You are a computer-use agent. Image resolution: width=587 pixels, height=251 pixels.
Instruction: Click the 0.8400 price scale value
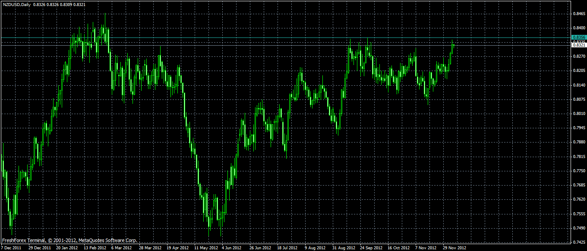[579, 28]
